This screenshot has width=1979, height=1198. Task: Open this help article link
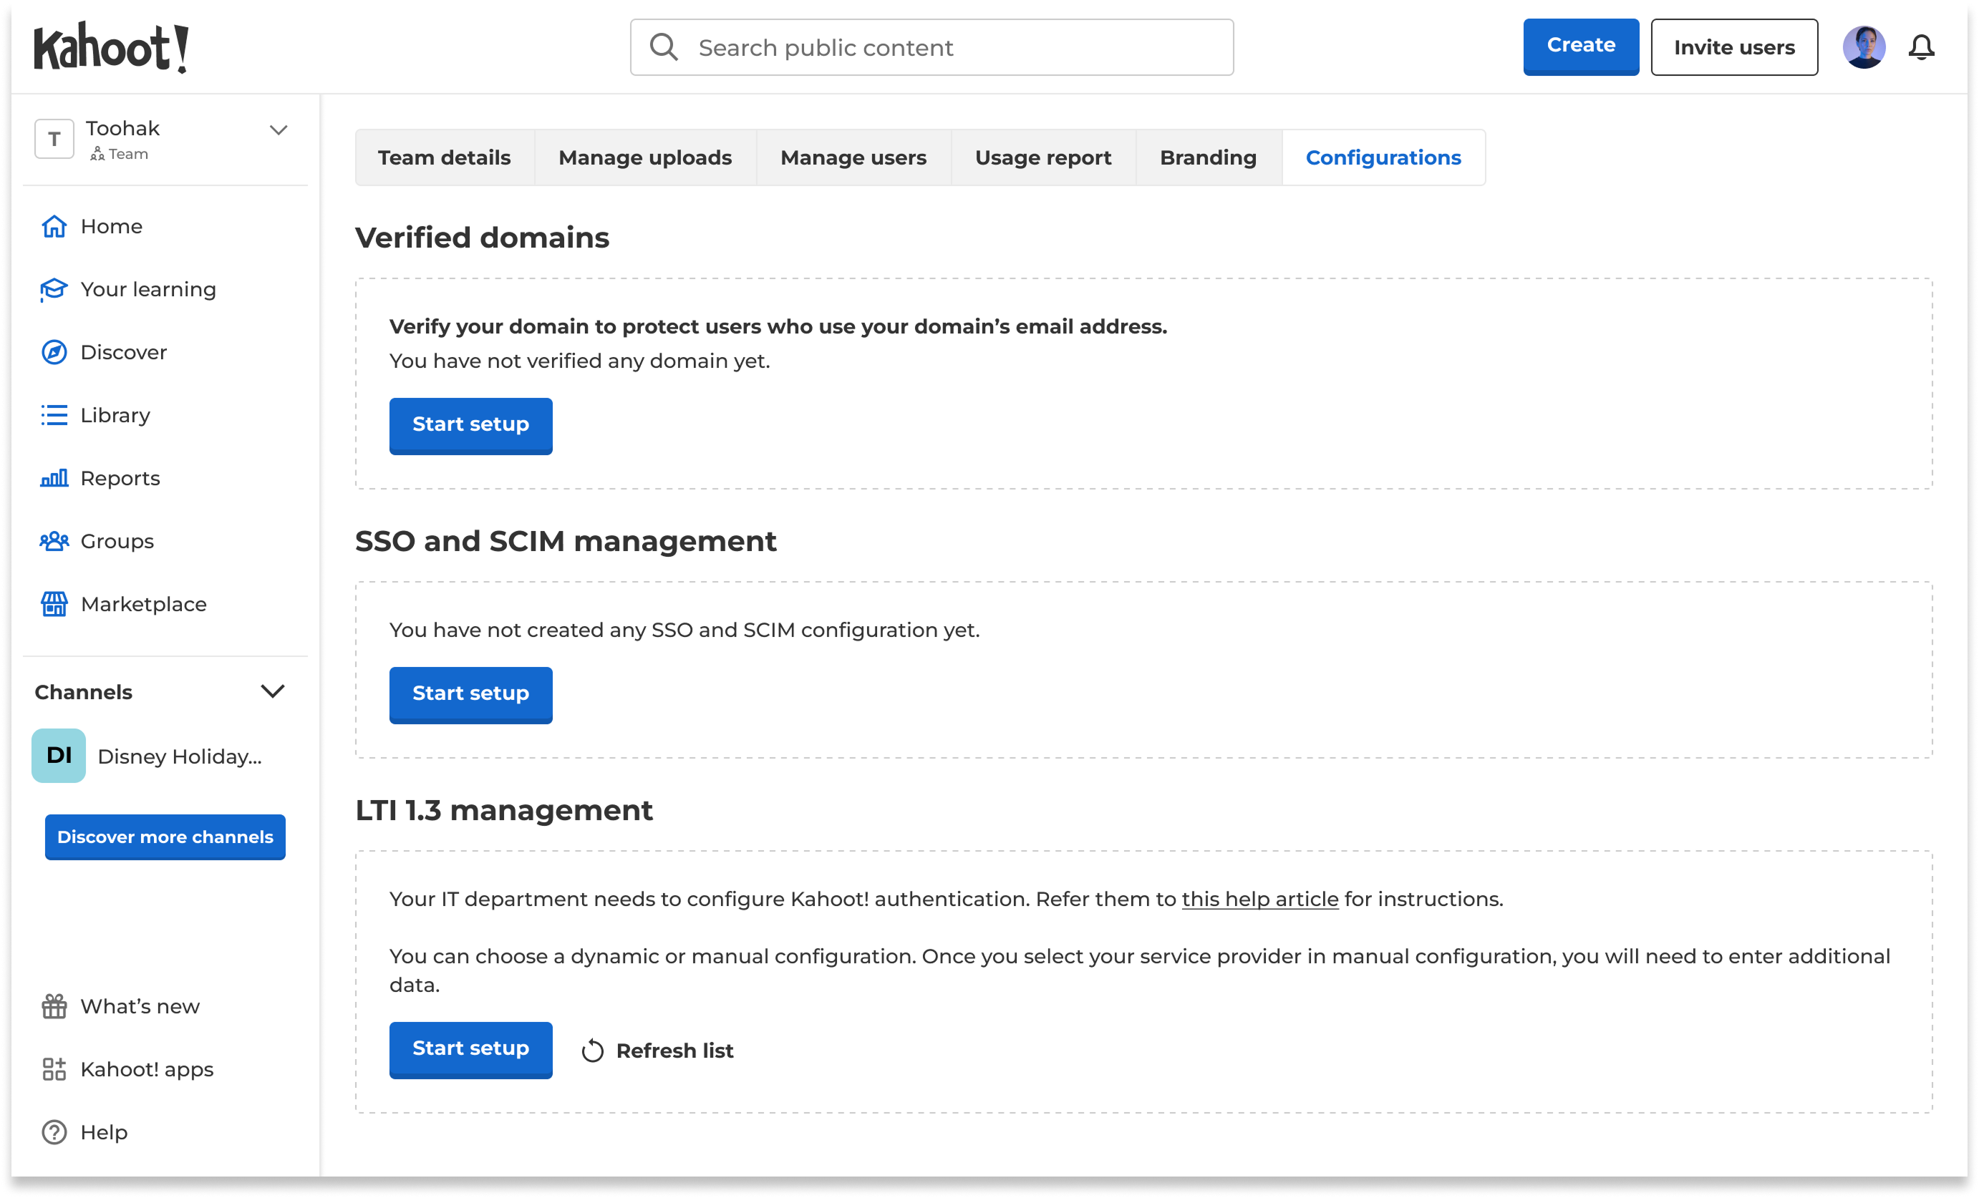[x=1259, y=899]
